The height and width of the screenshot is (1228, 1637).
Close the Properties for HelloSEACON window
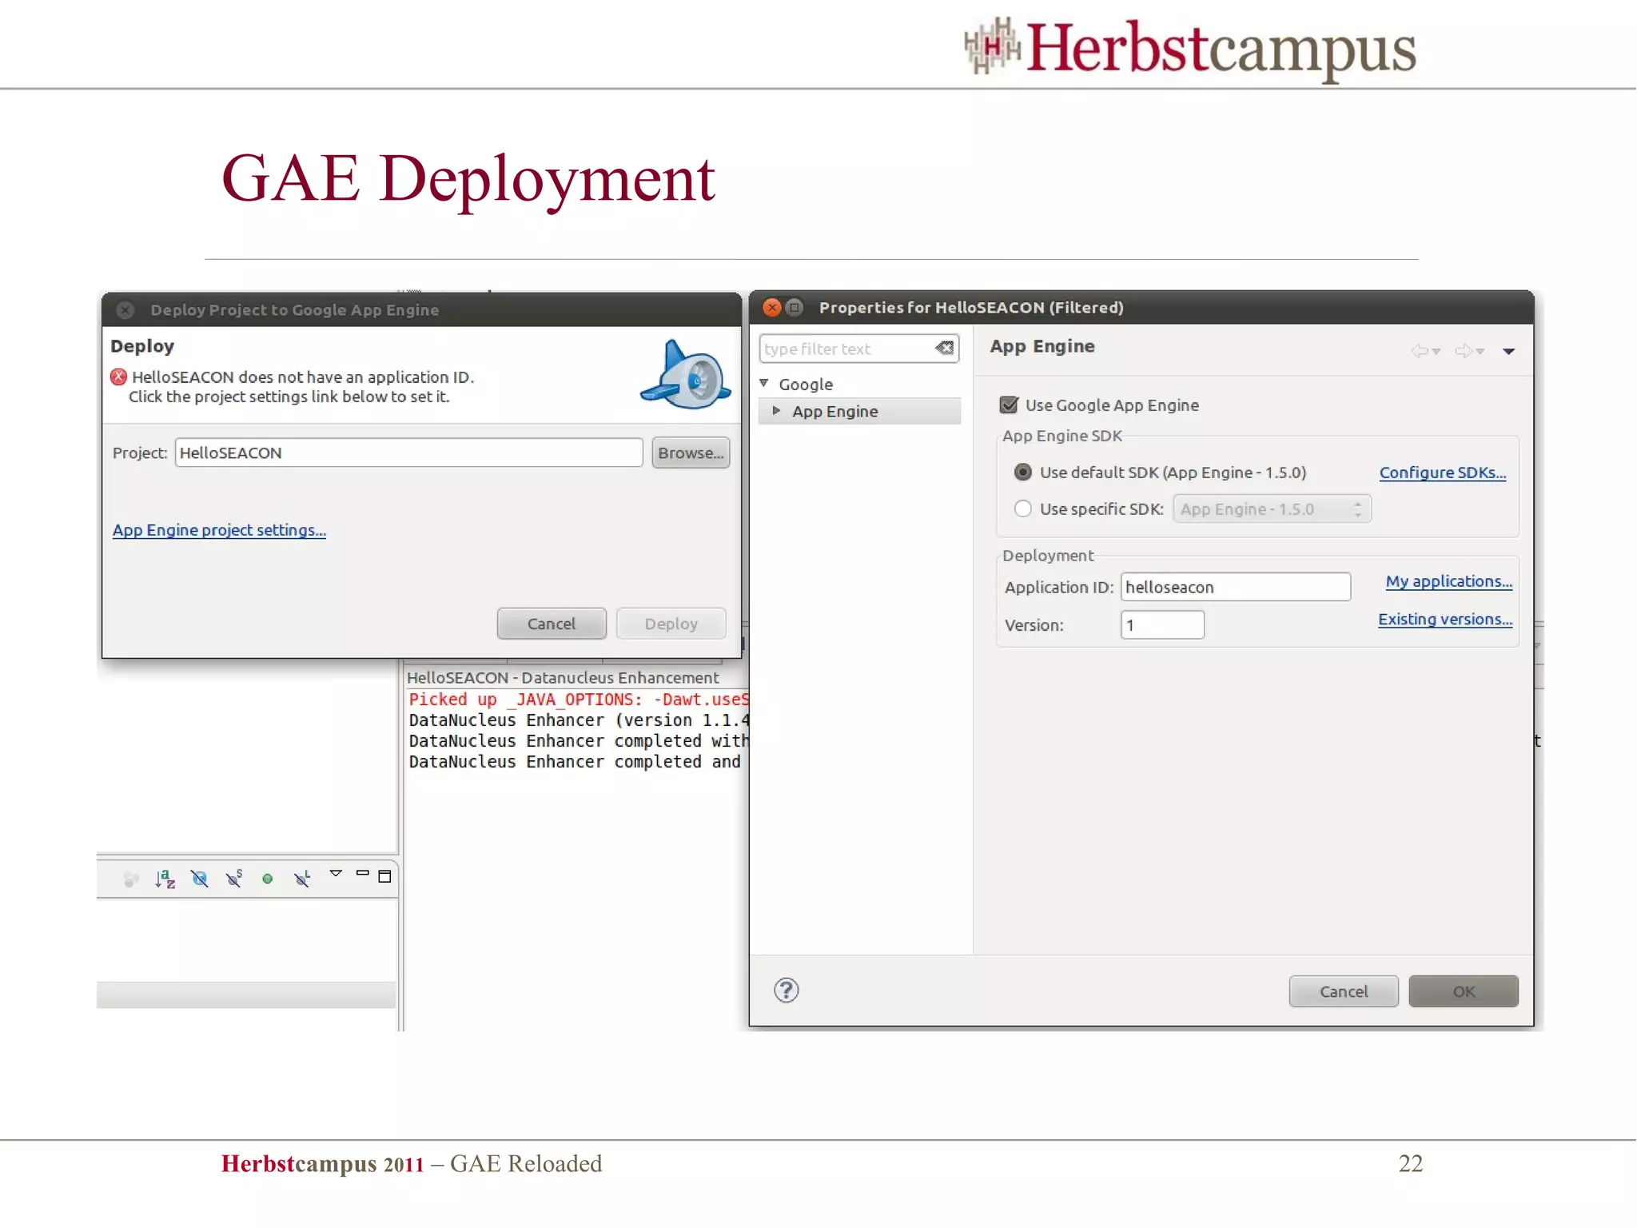tap(772, 307)
